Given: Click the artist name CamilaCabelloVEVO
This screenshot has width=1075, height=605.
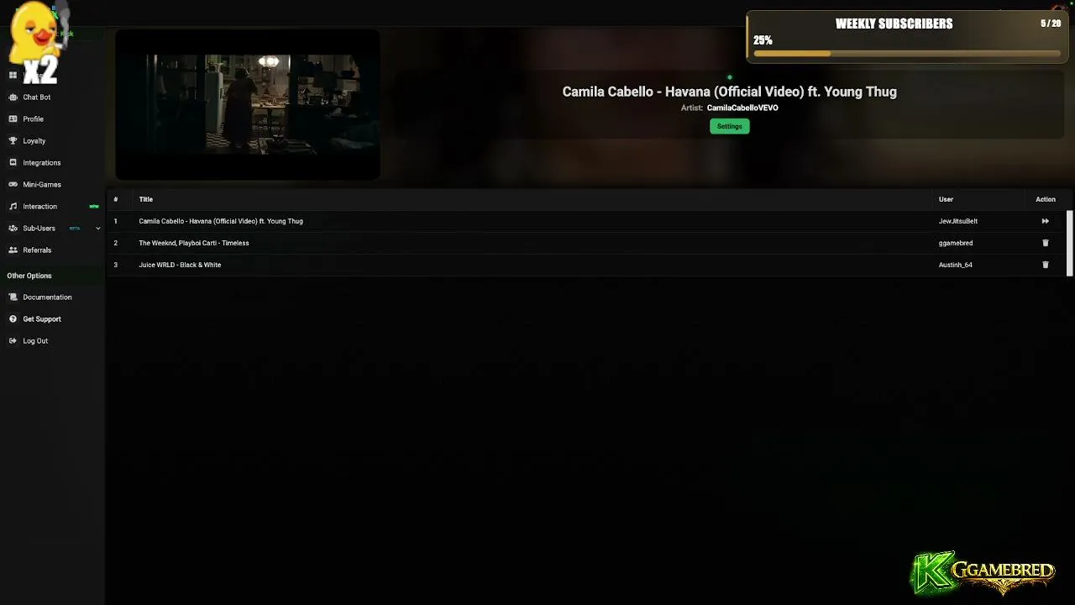Looking at the screenshot, I should coord(742,108).
